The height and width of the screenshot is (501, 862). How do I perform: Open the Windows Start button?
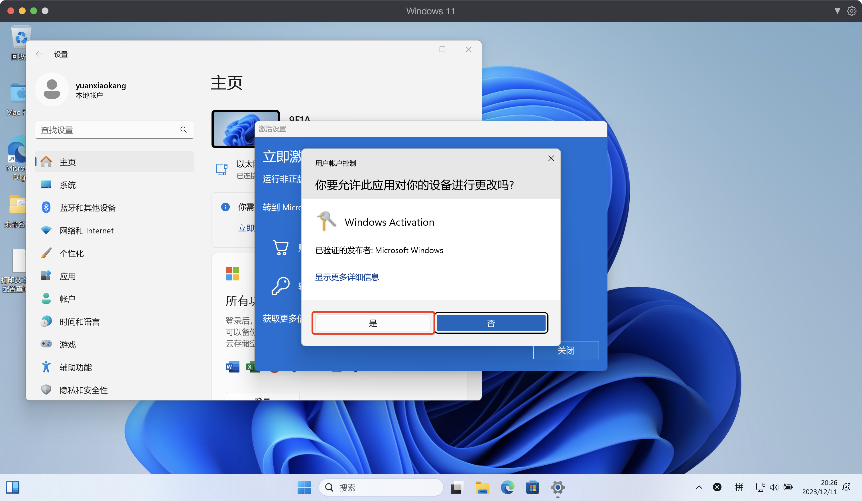tap(304, 487)
